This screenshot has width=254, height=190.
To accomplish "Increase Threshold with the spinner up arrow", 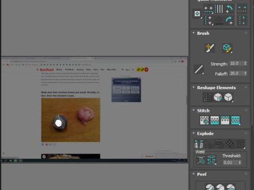I will point(240,161).
